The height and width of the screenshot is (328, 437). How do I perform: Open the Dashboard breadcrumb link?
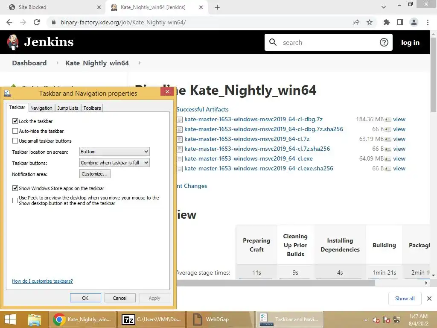click(x=29, y=63)
